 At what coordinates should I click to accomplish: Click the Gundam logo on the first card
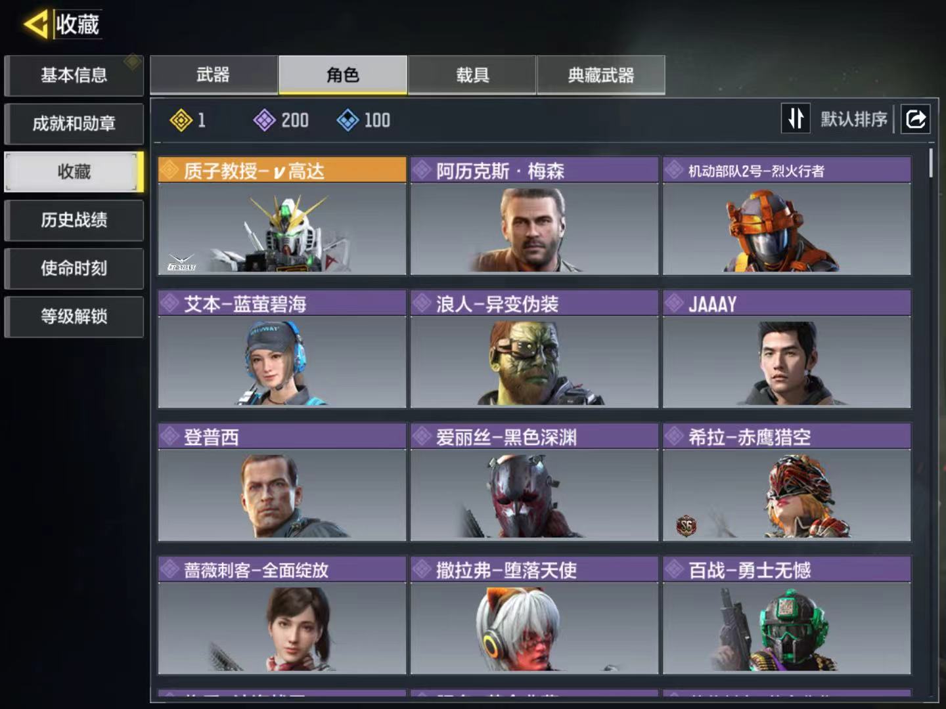[181, 263]
